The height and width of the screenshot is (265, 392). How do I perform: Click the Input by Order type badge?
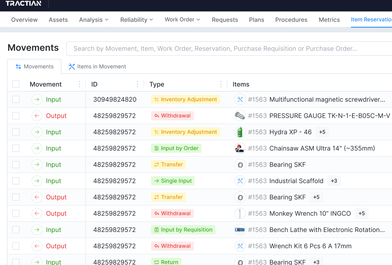click(176, 148)
